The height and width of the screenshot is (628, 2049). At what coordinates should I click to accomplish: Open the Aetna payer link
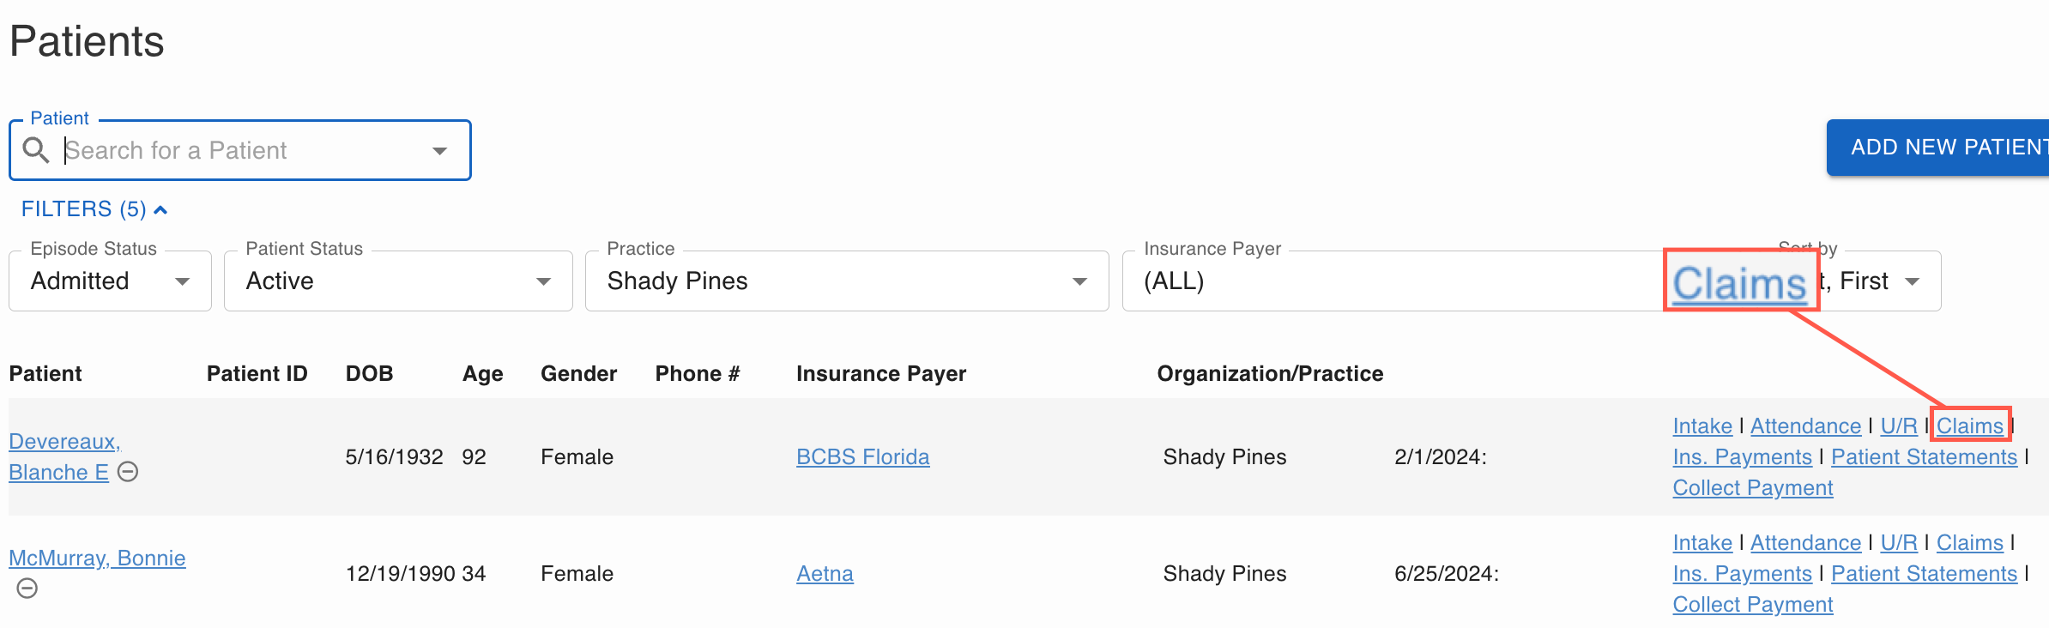tap(825, 574)
